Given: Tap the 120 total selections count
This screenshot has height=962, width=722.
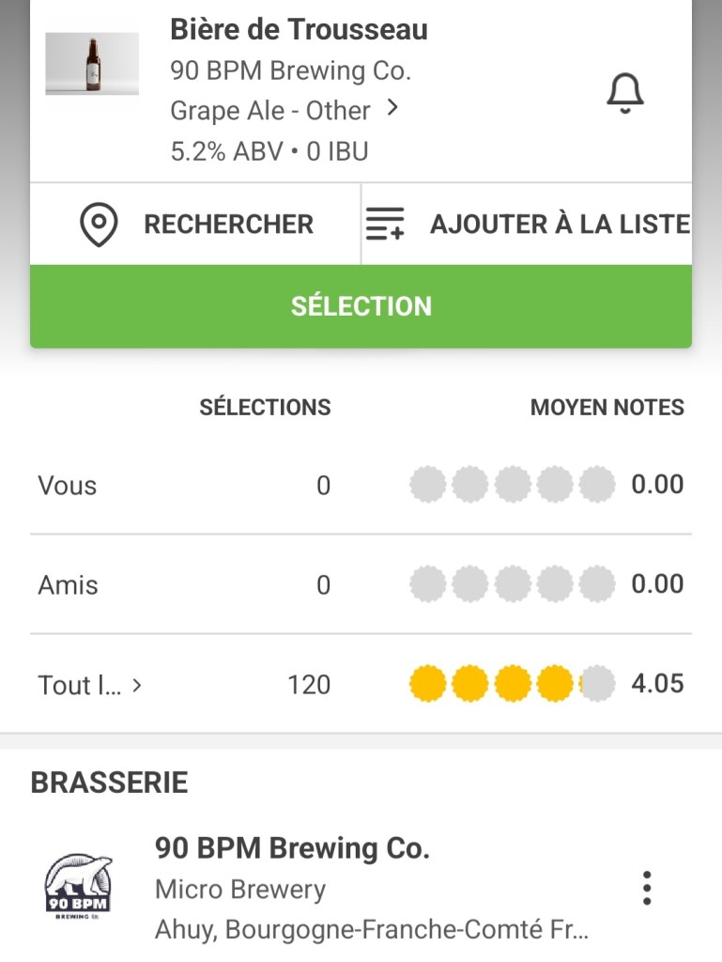Looking at the screenshot, I should click(x=309, y=685).
